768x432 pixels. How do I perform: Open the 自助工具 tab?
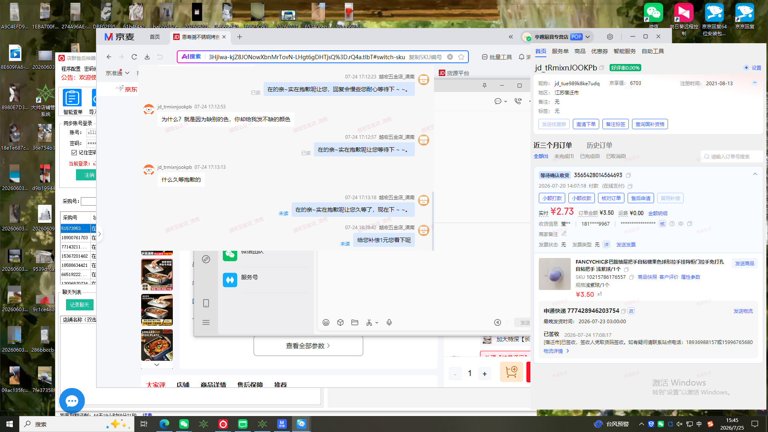[653, 51]
